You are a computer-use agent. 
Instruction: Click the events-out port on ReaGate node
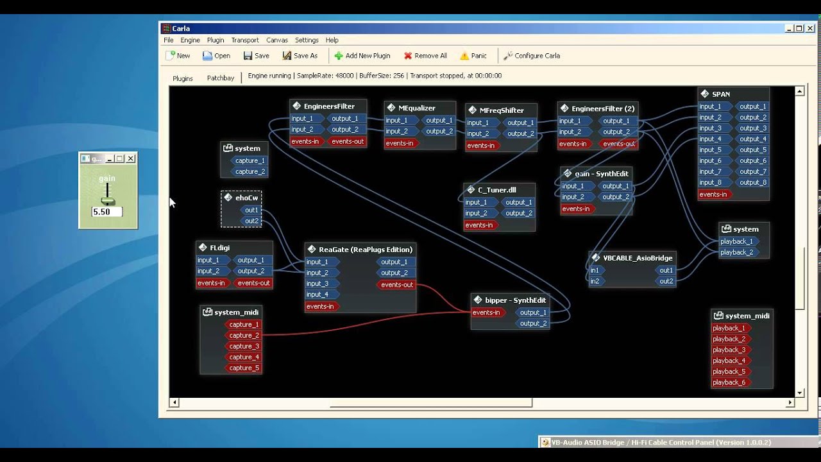[396, 285]
